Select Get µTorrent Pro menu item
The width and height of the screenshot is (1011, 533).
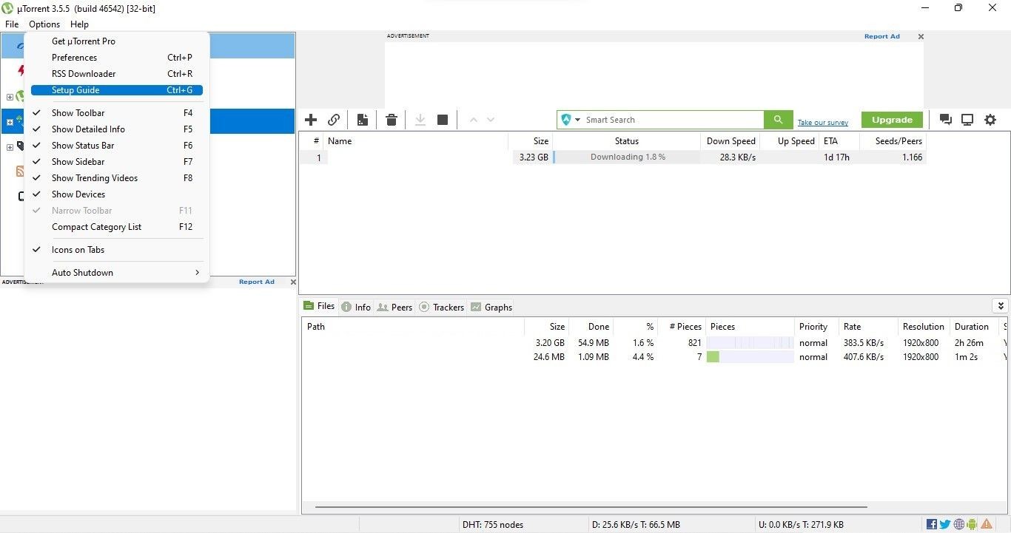point(117,41)
